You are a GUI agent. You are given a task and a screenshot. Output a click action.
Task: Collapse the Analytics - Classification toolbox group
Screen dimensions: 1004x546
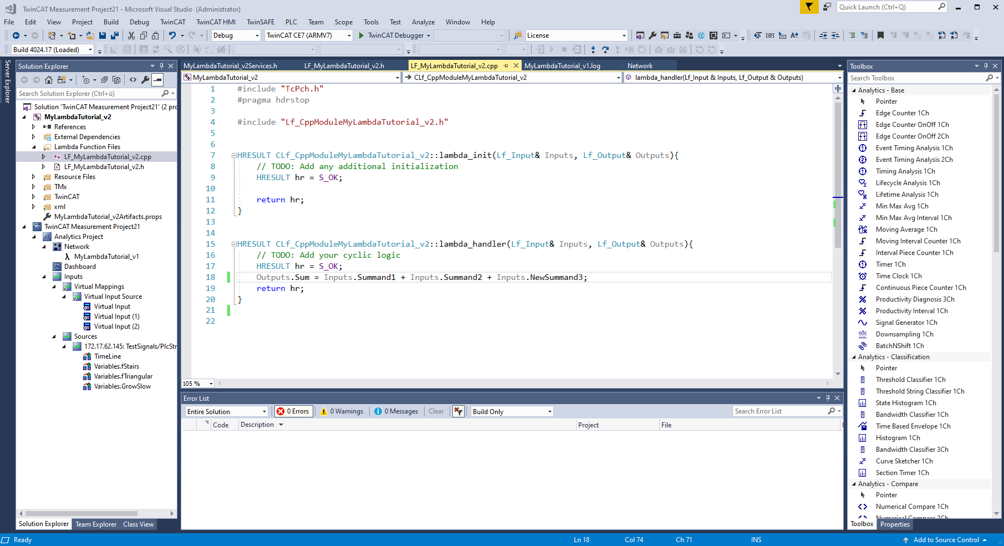tap(854, 357)
